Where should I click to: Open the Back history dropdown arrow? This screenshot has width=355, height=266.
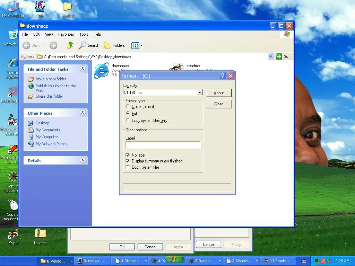[44, 45]
